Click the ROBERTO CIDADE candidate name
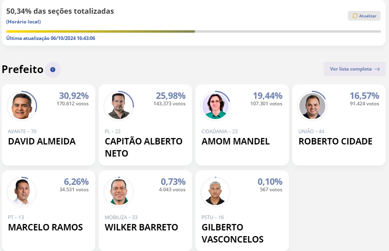Image resolution: width=389 pixels, height=251 pixels. click(335, 141)
